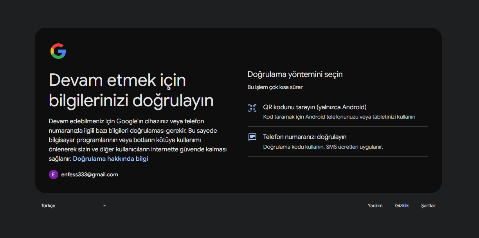Open the Gizlilik link
The height and width of the screenshot is (238, 479).
(402, 206)
